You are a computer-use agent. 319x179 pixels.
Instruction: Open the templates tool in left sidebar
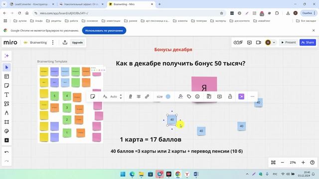click(6, 76)
